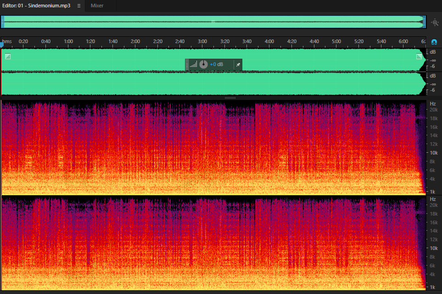This screenshot has height=294, width=442.
Task: Click 10k on the upper spectral frequency scale
Action: coord(434,153)
